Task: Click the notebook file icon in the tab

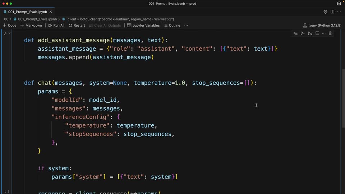Action: pyautogui.click(x=5, y=12)
